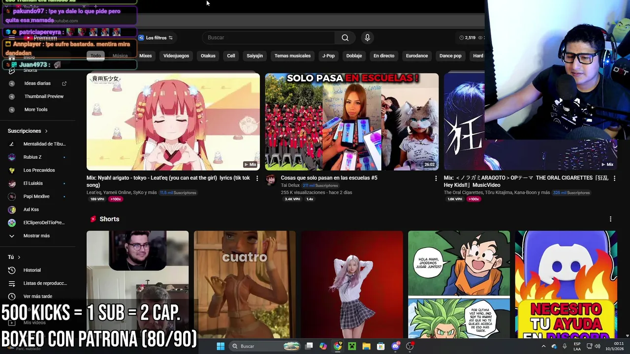
Task: Open volume control in system tray
Action: click(x=598, y=346)
